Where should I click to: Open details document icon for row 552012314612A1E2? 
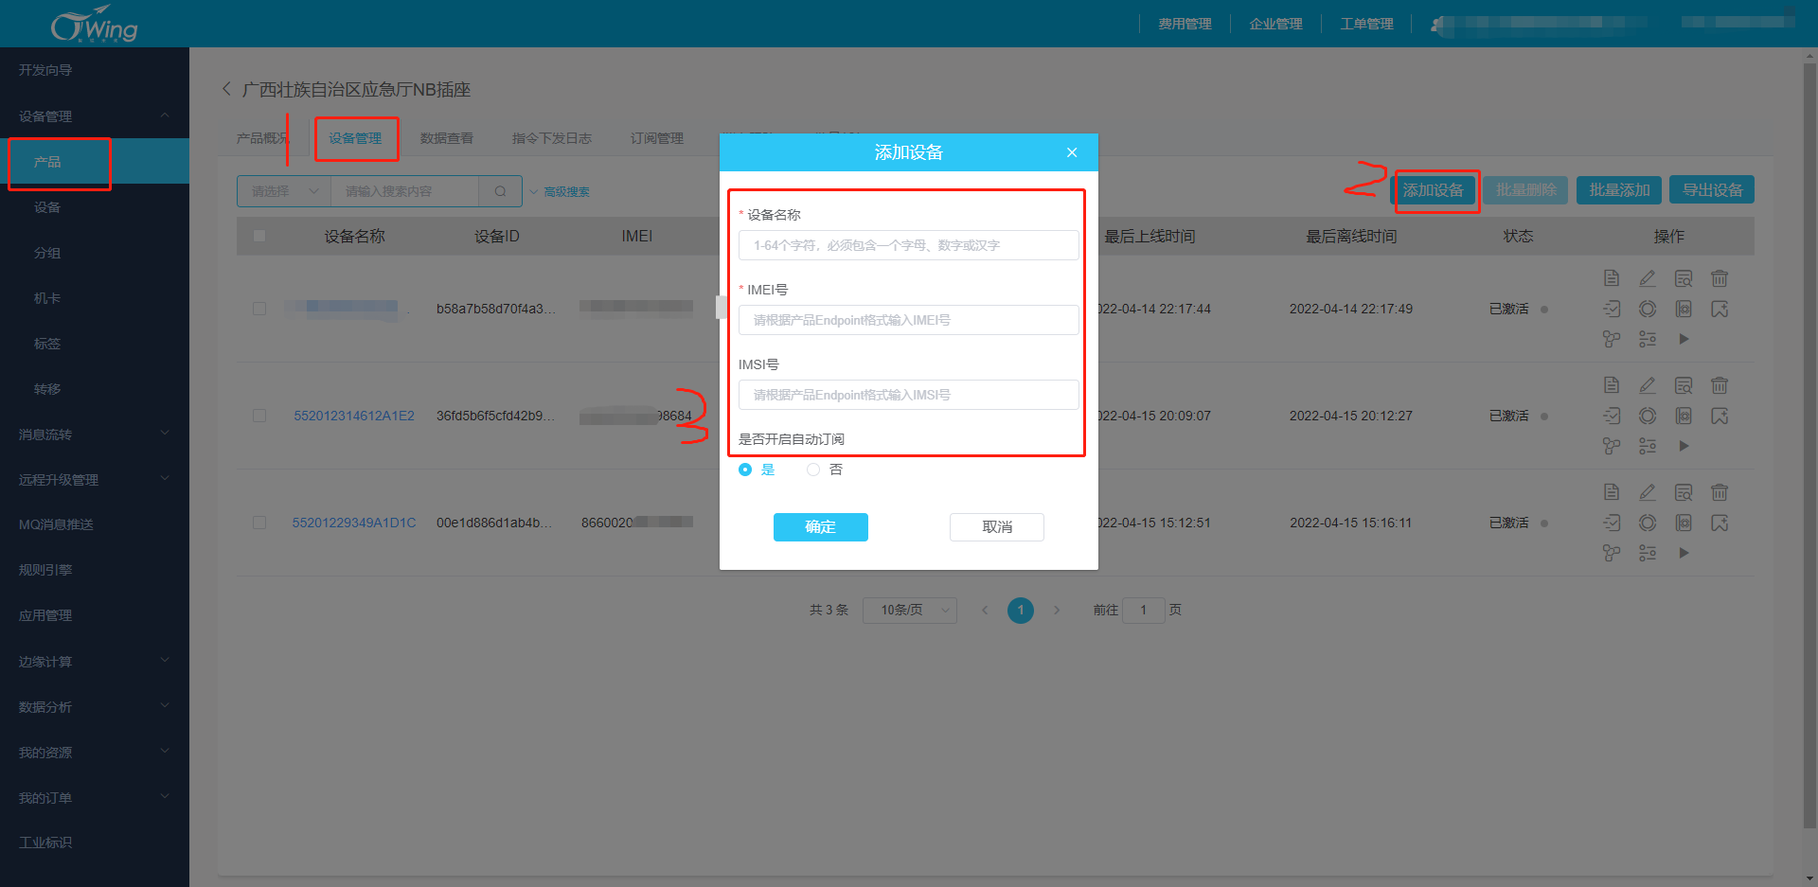pyautogui.click(x=1612, y=385)
